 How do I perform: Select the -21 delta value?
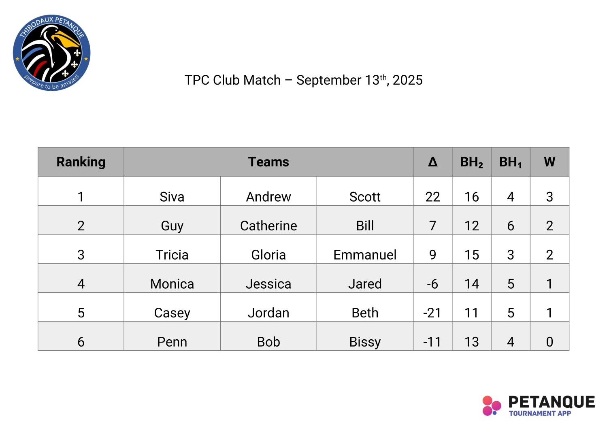point(432,313)
